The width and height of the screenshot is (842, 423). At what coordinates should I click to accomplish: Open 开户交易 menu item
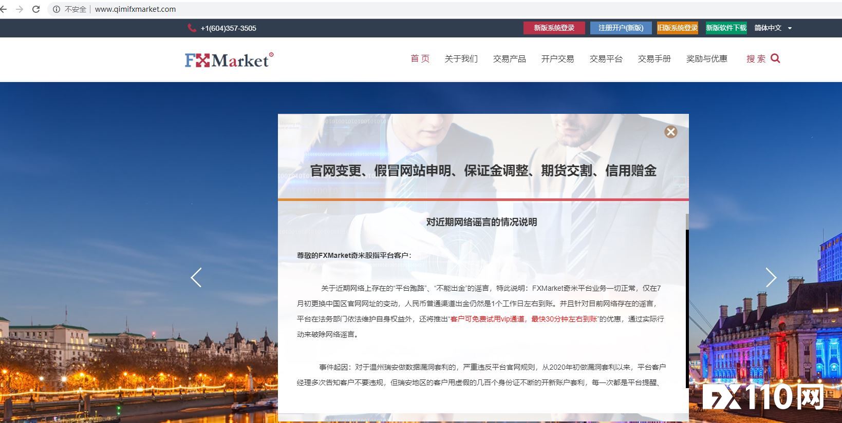557,58
